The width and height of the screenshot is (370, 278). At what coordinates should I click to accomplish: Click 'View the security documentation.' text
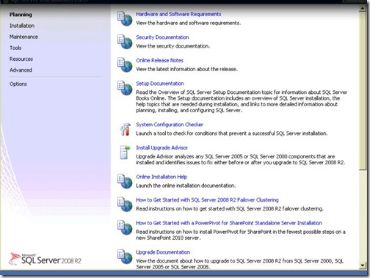[x=173, y=46]
